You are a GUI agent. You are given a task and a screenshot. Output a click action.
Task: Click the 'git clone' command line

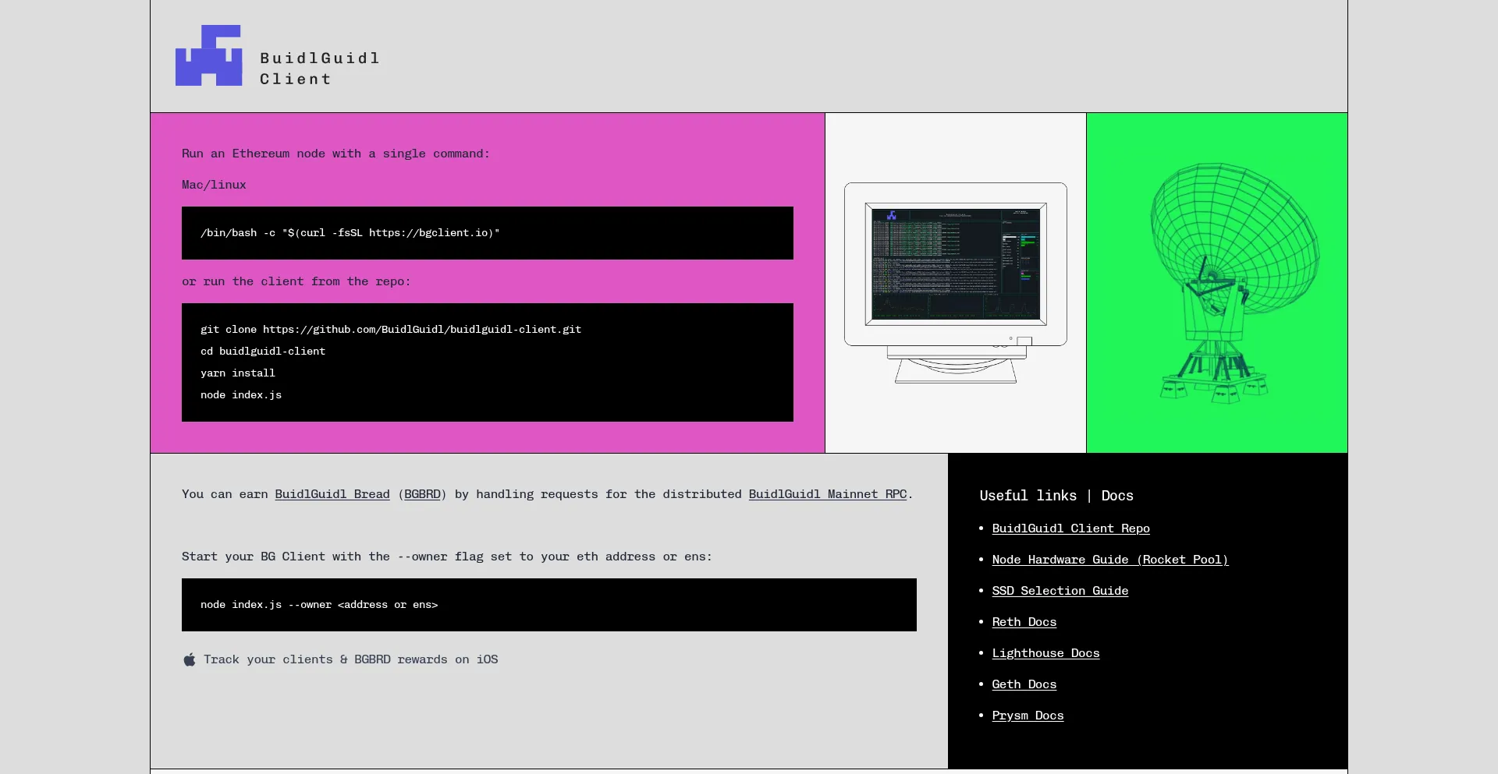click(391, 330)
